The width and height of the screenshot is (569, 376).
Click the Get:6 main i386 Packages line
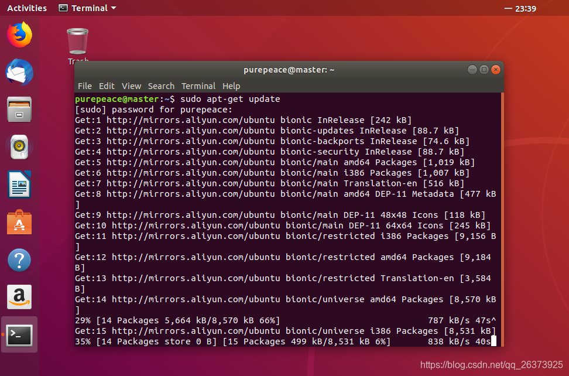pos(272,173)
